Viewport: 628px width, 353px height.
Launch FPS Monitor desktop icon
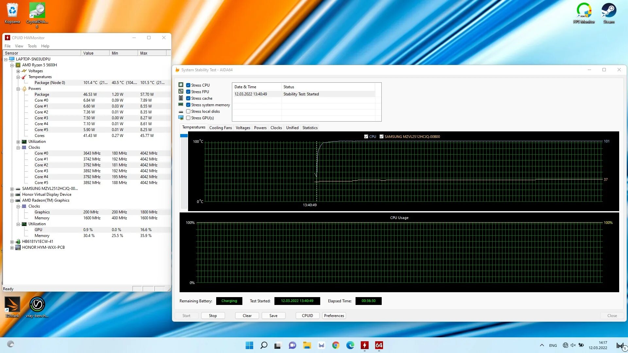coord(584,13)
